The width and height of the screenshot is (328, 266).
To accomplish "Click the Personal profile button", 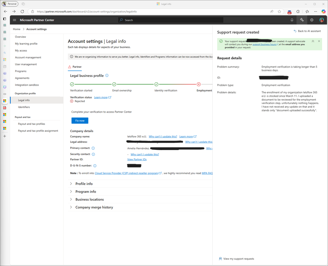I will 10,4.
